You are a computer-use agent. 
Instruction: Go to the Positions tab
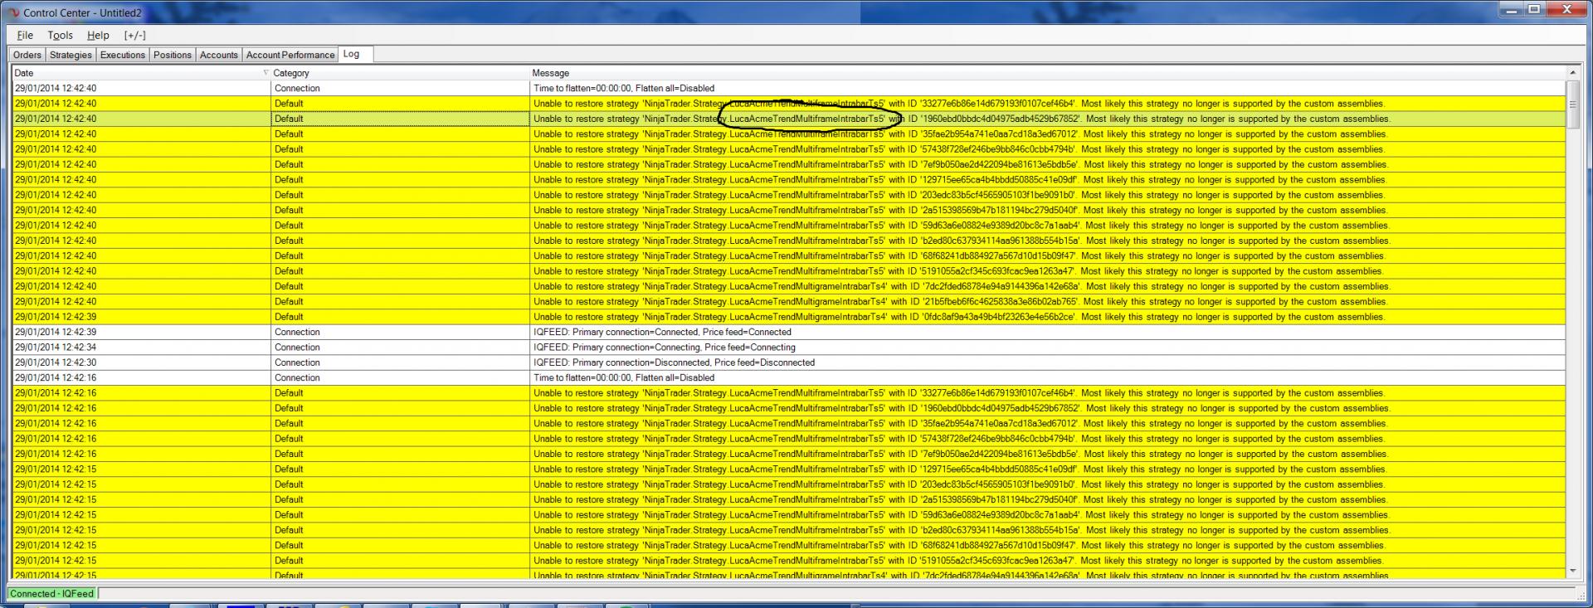coord(173,55)
